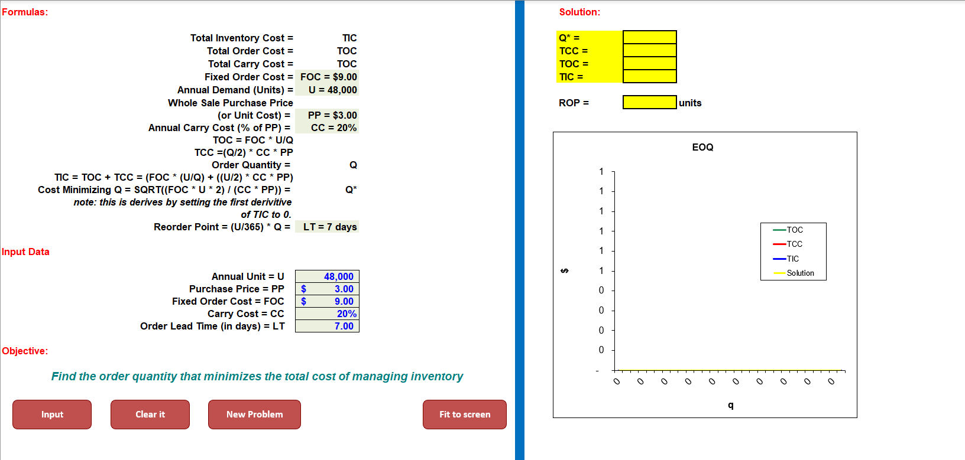Select the Annual Unit input cell showing 48,000
The width and height of the screenshot is (965, 460).
[327, 276]
